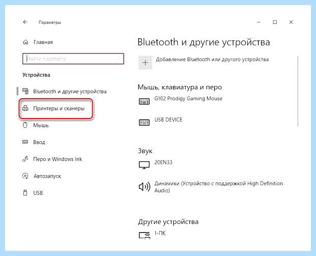Click Добавление Bluetooth или другого устройства
The height and width of the screenshot is (256, 316).
(212, 60)
